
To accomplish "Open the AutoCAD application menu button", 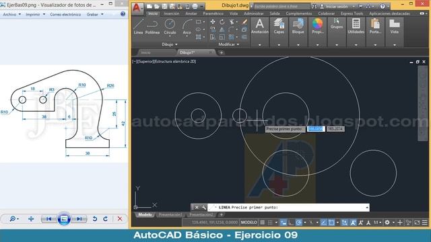I will [137, 8].
